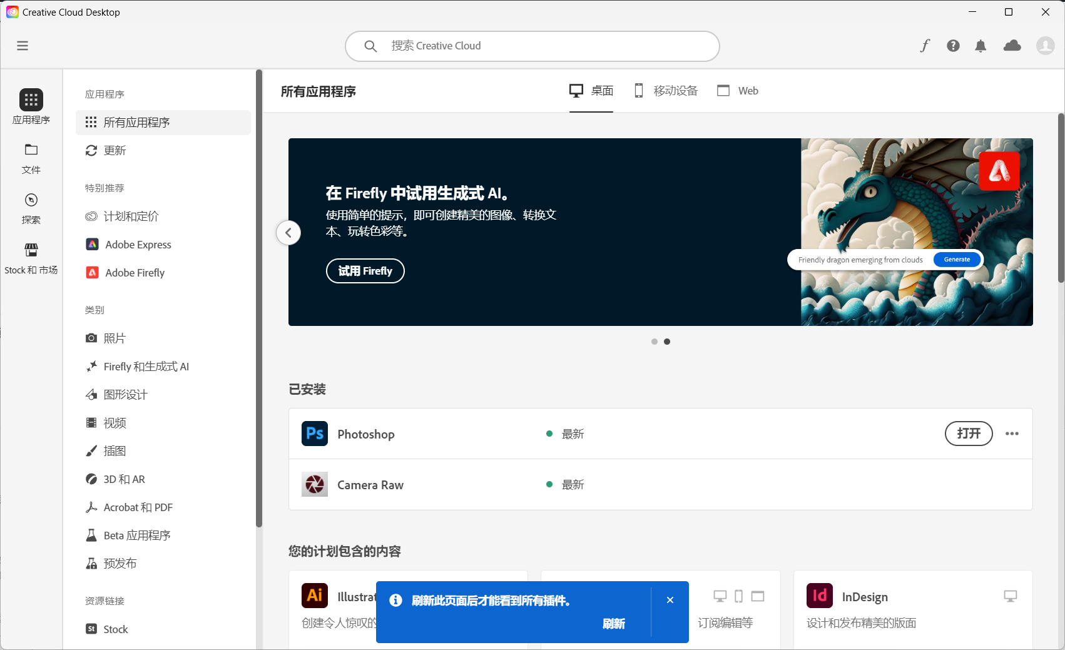
Task: Open 探索 in left rail
Action: (x=31, y=209)
